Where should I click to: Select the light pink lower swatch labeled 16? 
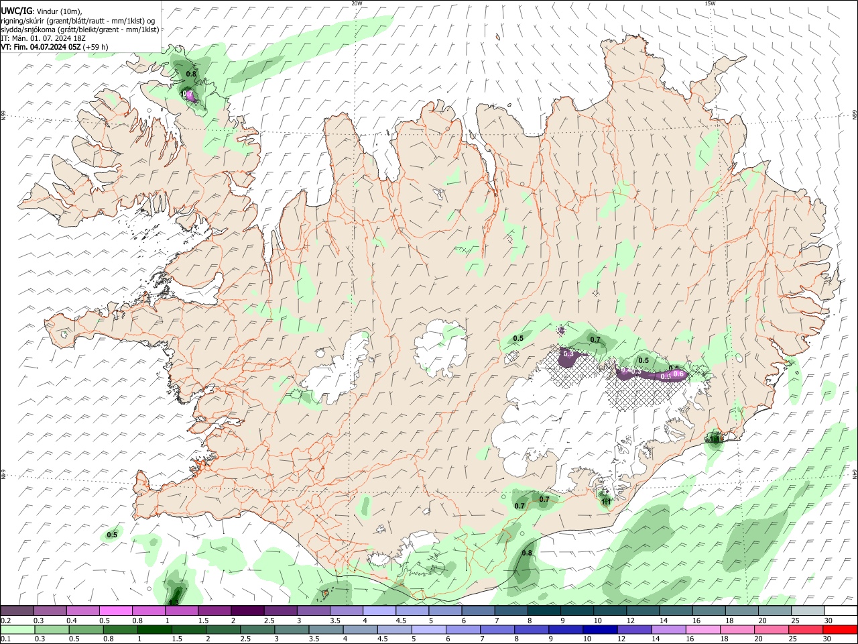(702, 629)
